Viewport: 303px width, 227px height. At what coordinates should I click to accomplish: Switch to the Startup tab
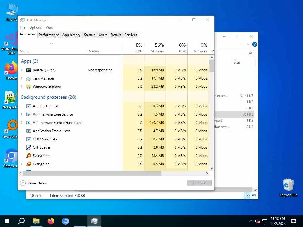pyautogui.click(x=89, y=35)
